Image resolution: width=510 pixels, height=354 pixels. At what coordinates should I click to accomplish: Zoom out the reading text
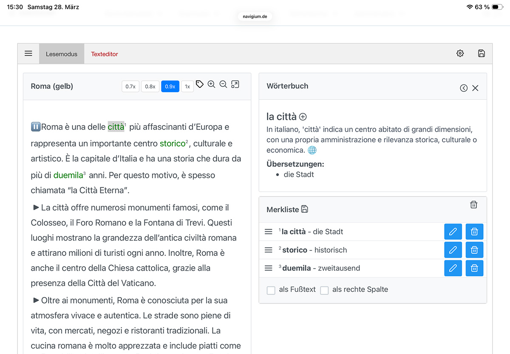point(223,84)
